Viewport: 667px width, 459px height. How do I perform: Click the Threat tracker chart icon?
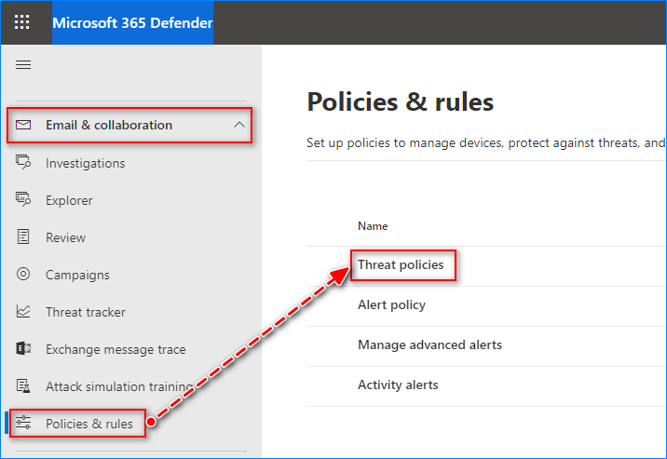coord(23,311)
